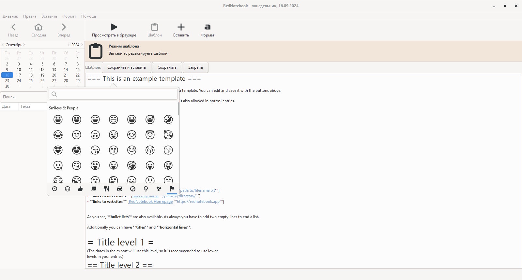Switch to Food & Drink emoji category
Viewport: 522px width, 280px height.
(106, 189)
